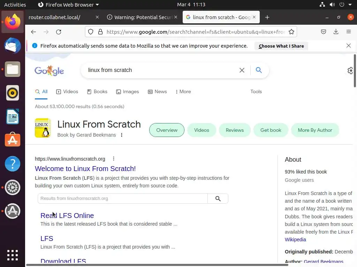
Task: Select the Get book chip
Action: click(x=271, y=130)
